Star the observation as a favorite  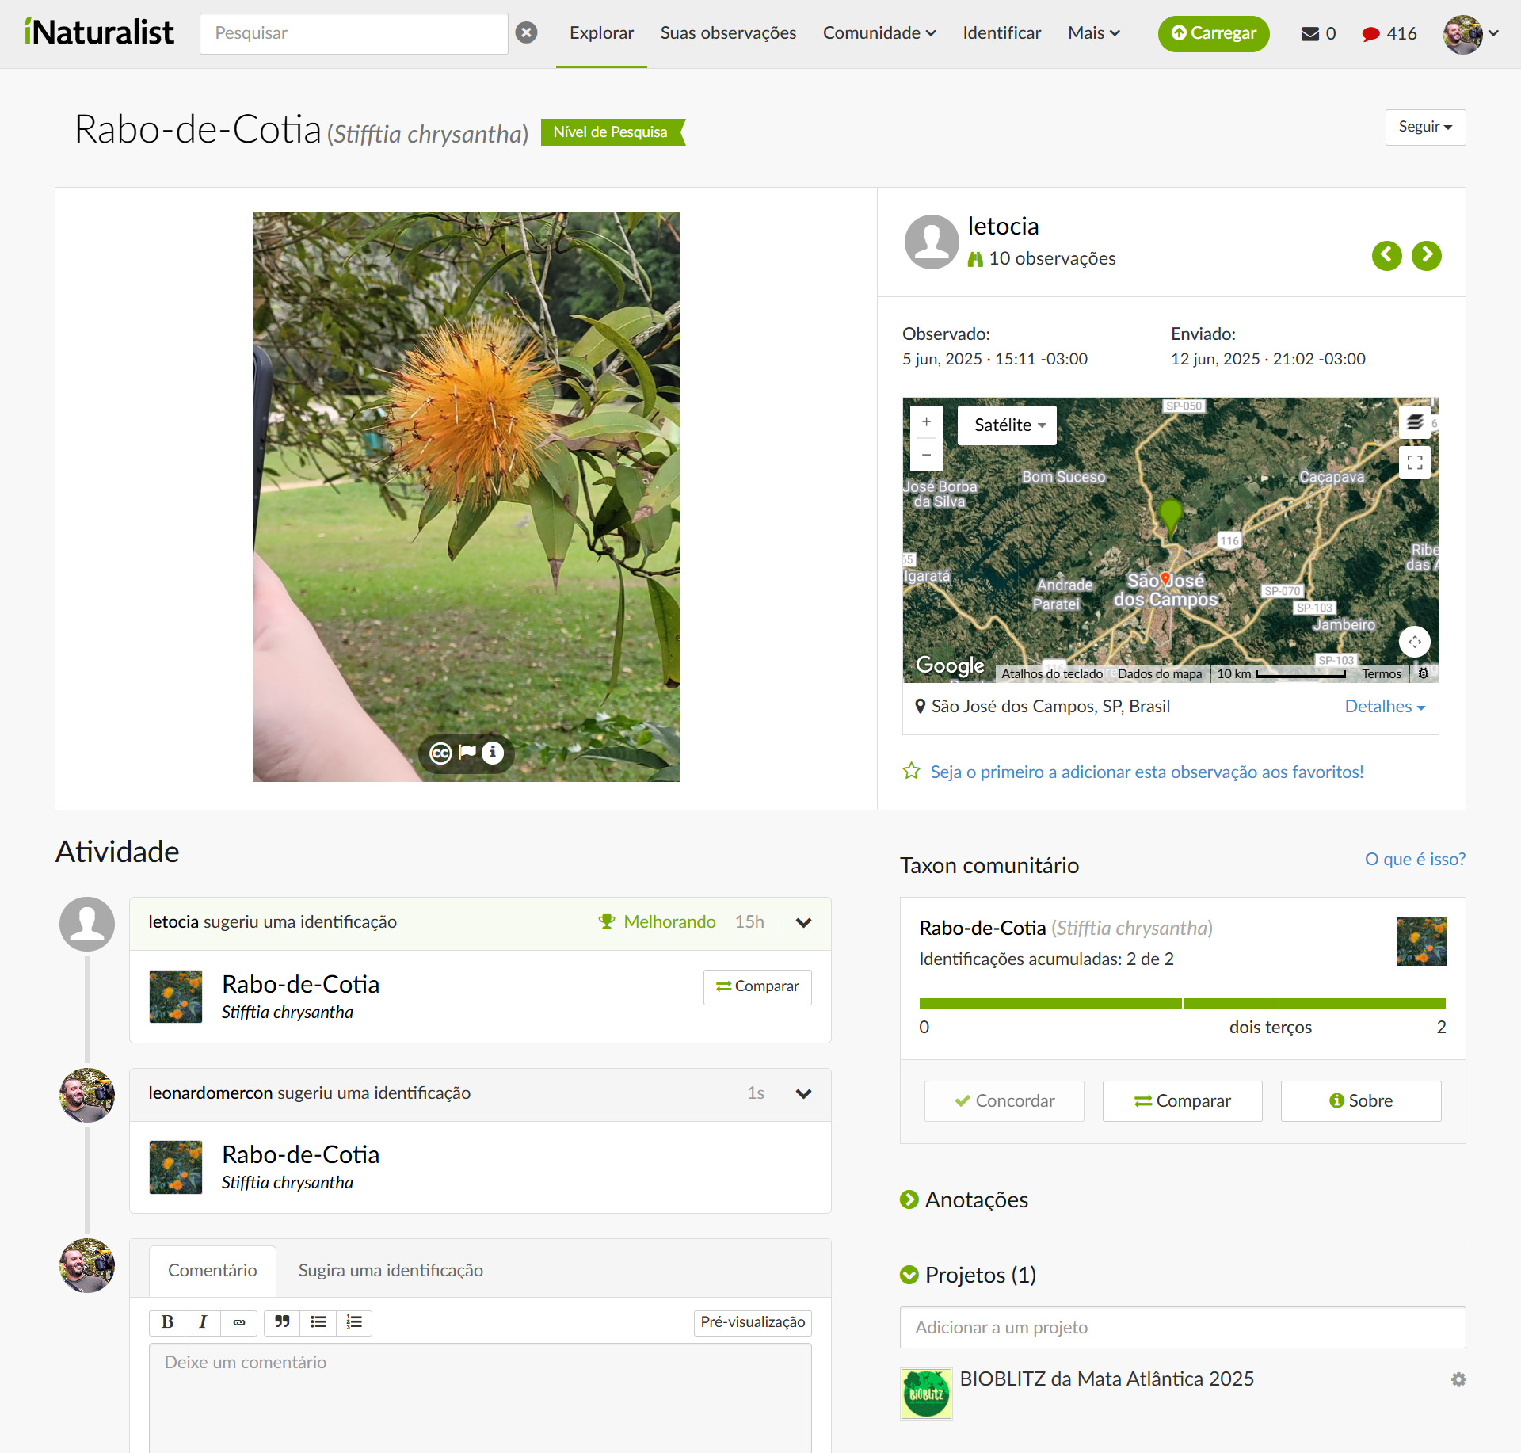[x=912, y=771]
